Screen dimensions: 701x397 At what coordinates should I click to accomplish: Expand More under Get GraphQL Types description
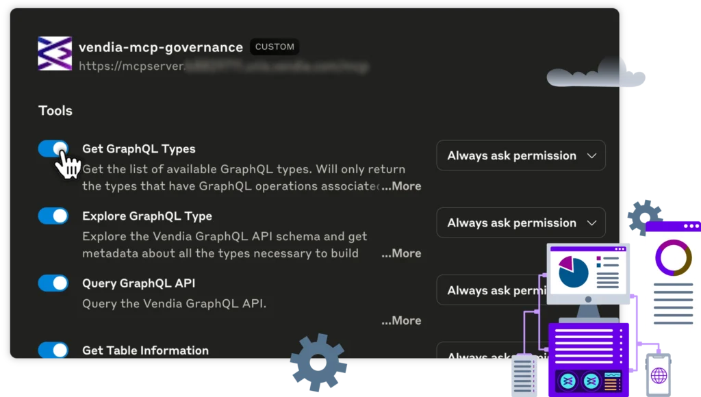tap(402, 186)
